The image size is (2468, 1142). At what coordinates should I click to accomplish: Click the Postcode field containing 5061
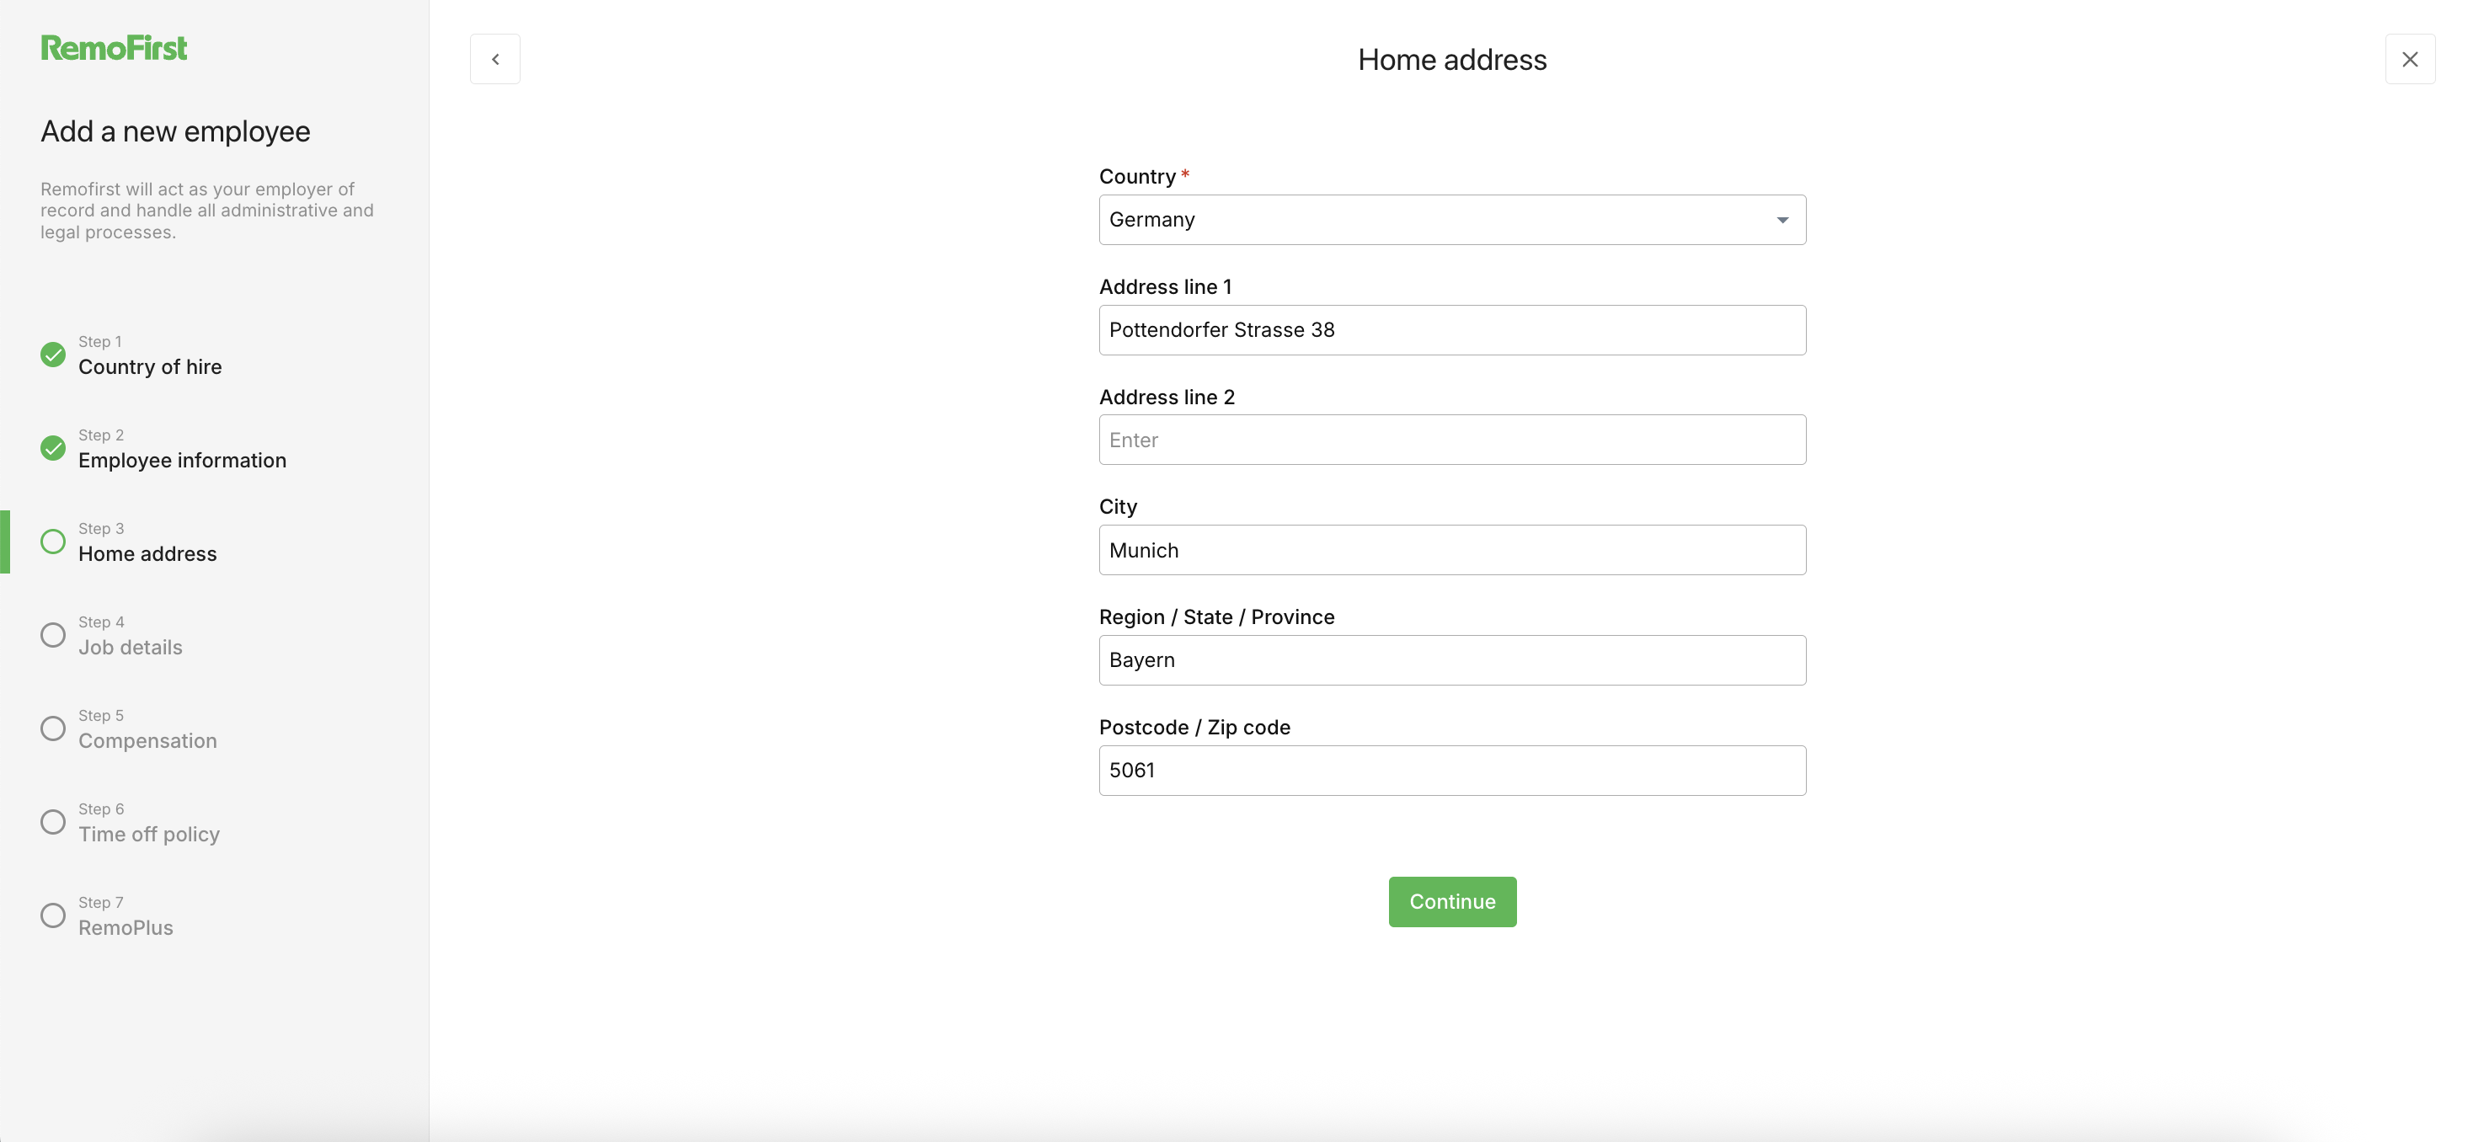[1452, 771]
